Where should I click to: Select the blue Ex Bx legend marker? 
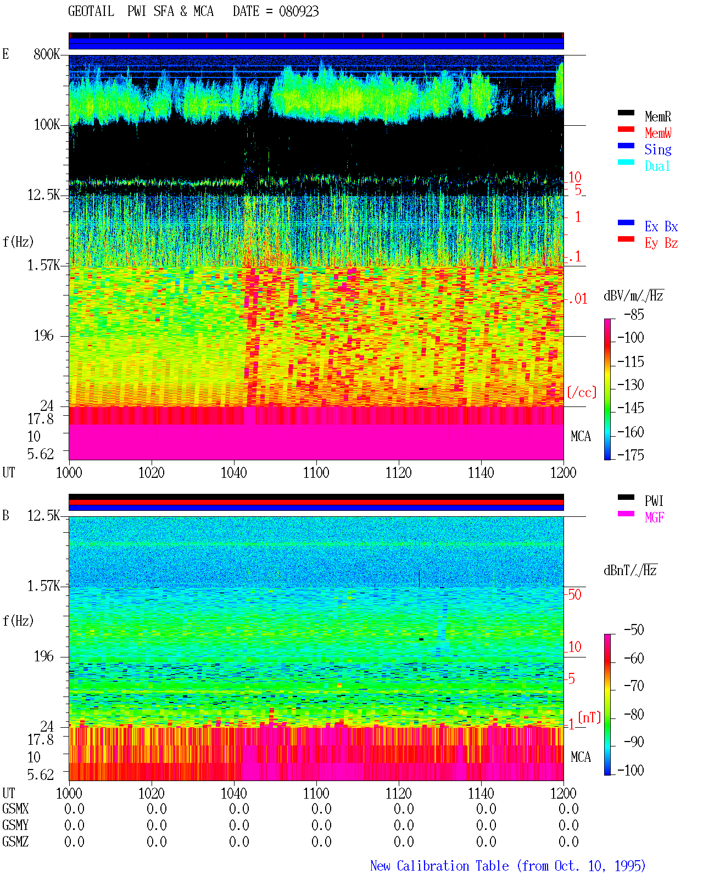click(x=626, y=223)
